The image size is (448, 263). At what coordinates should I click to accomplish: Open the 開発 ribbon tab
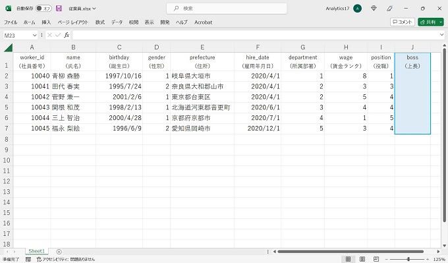coord(165,22)
